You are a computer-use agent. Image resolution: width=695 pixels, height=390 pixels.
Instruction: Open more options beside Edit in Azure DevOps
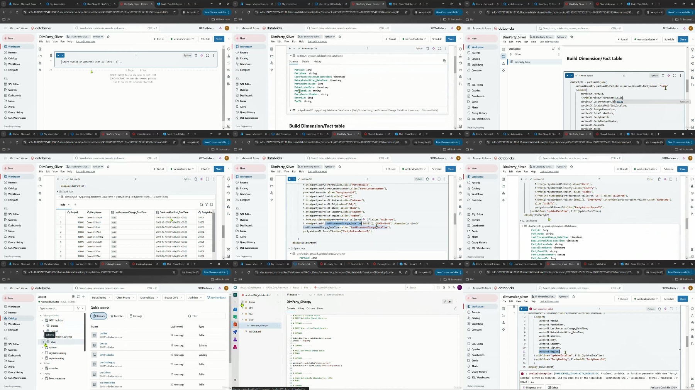point(457,302)
